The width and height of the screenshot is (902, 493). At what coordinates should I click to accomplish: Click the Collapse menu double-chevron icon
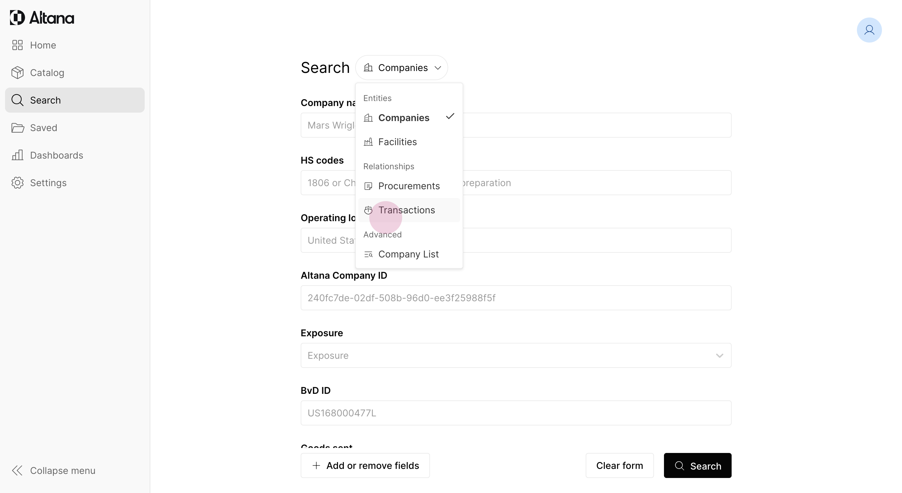coord(18,470)
